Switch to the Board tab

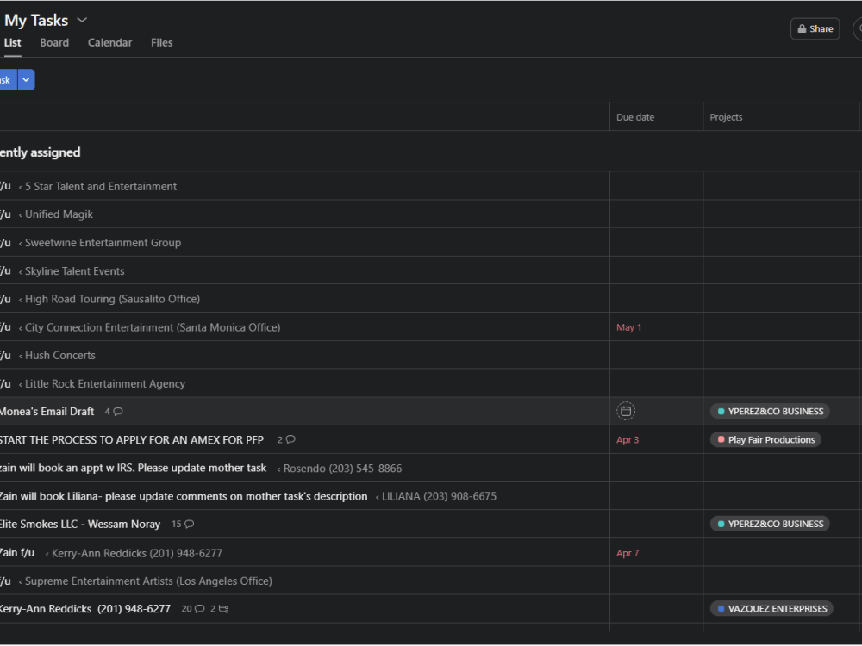point(54,42)
